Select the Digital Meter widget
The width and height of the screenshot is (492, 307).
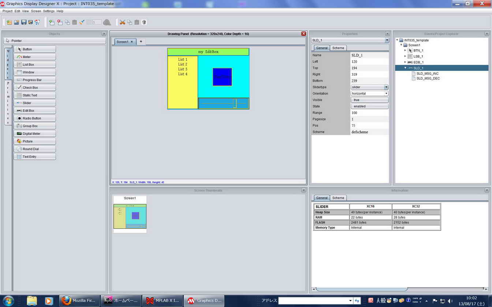coord(35,134)
